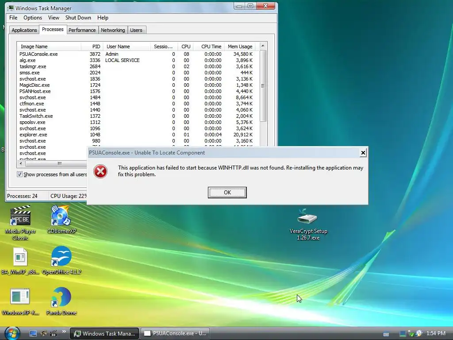Click keyboard icon in system tray
Image resolution: width=453 pixels, height=340 pixels.
[386, 334]
